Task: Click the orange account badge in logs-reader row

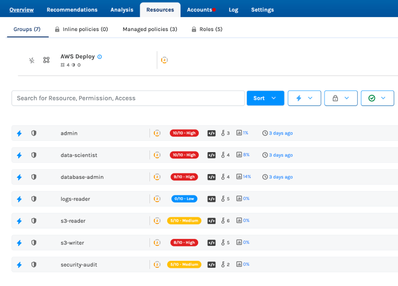Action: (x=157, y=199)
